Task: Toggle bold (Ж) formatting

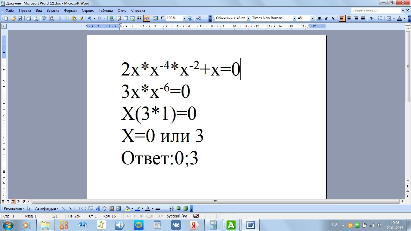Action: pyautogui.click(x=320, y=18)
